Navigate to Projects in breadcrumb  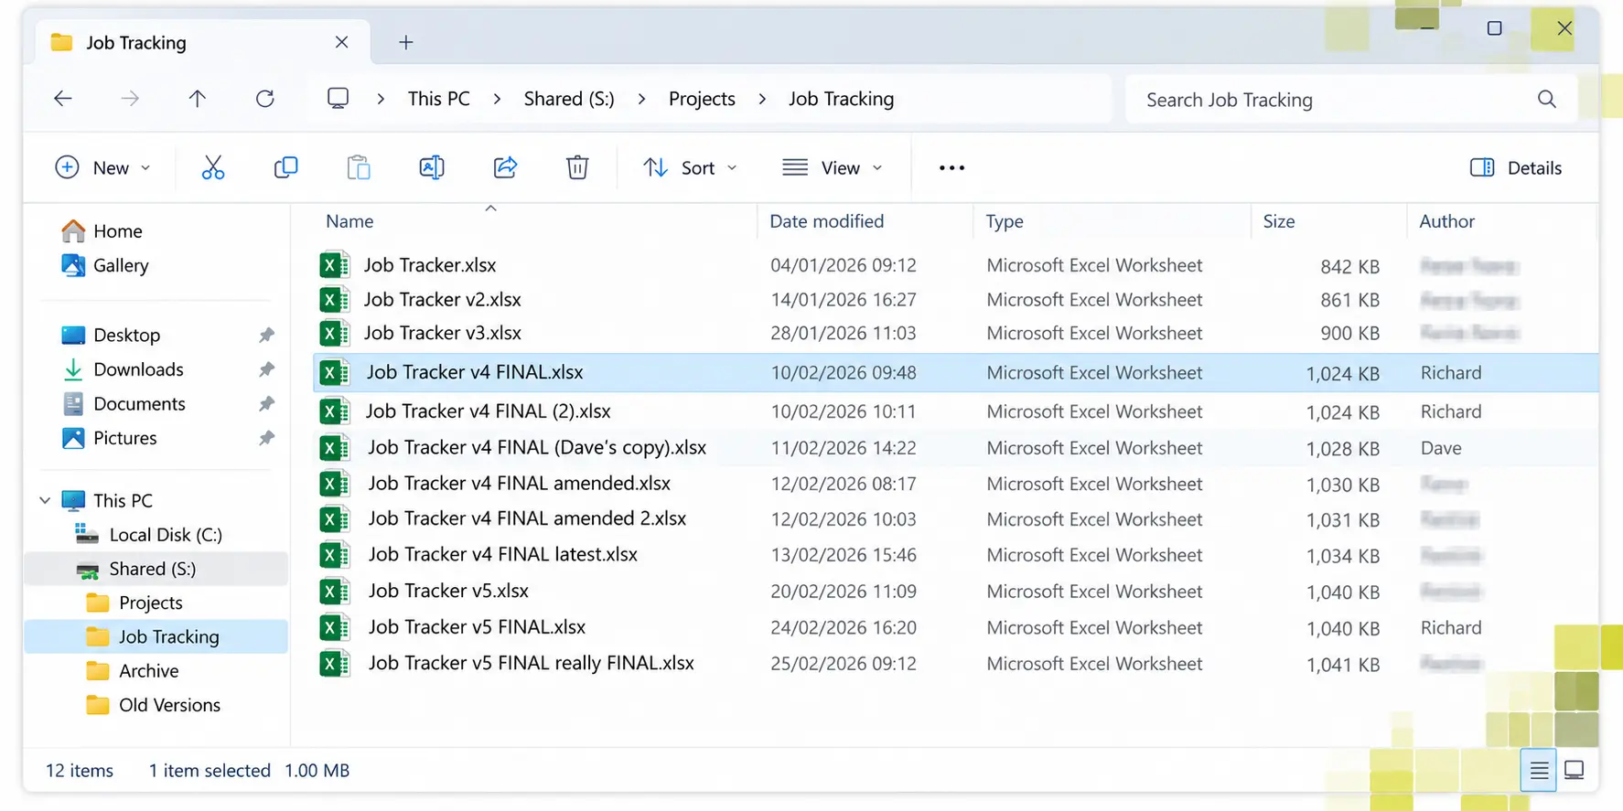(x=702, y=99)
